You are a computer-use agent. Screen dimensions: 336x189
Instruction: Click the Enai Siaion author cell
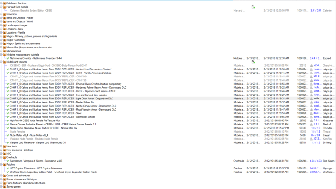pos(328,161)
